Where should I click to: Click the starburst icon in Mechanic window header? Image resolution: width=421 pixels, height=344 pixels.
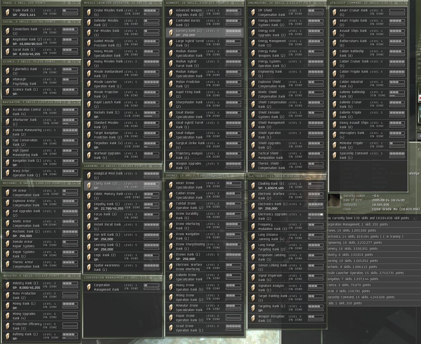(x=64, y=183)
